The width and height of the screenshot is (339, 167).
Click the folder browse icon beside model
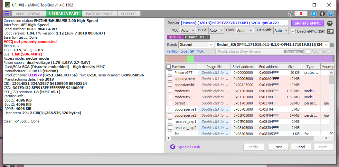pyautogui.click(x=332, y=45)
